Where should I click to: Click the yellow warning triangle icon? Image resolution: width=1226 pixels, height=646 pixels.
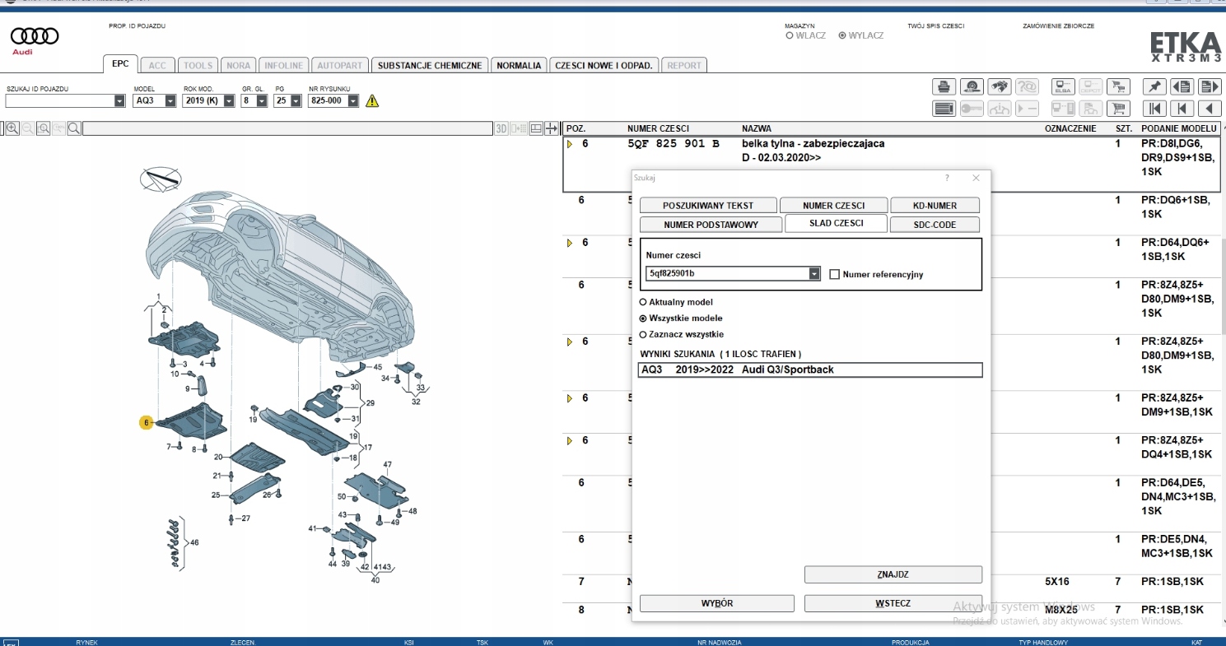pyautogui.click(x=372, y=101)
